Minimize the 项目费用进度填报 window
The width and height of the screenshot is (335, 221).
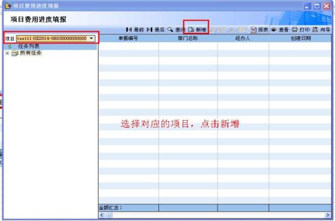307,6
